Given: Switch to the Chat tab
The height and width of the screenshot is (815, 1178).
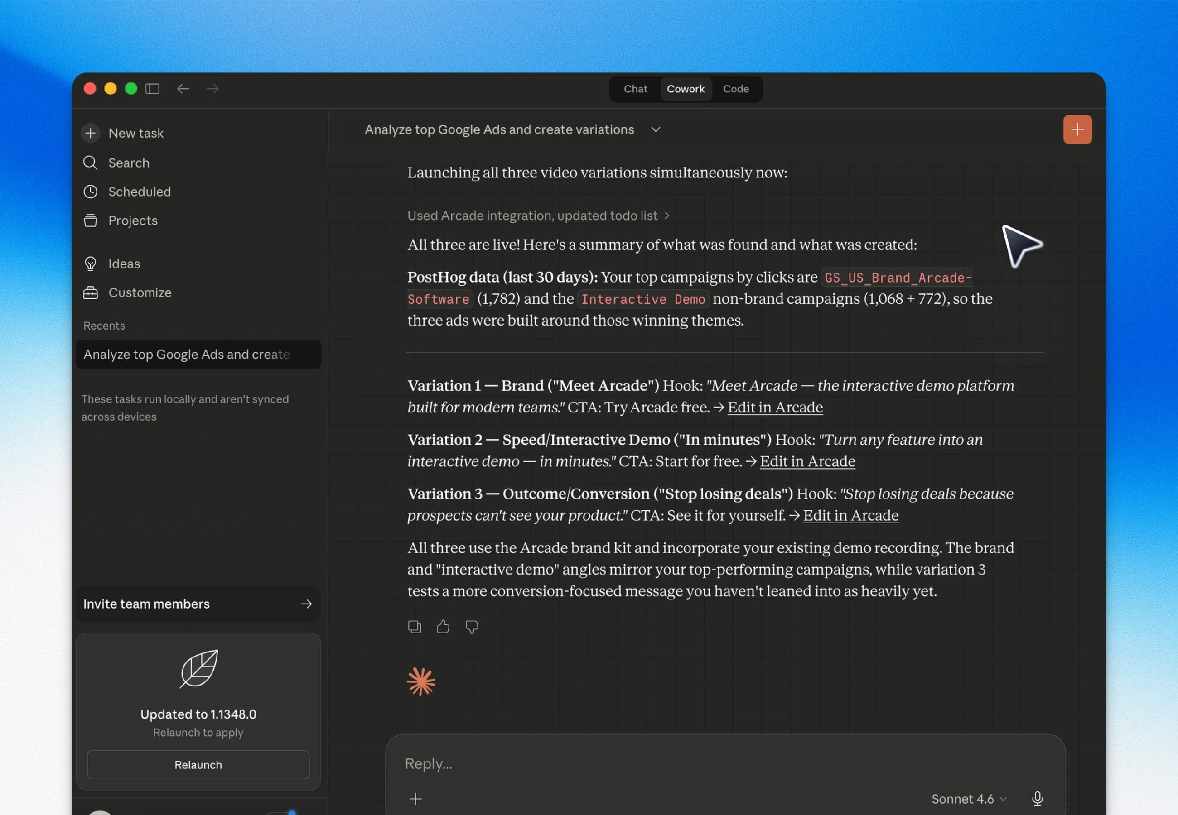Looking at the screenshot, I should pos(635,89).
